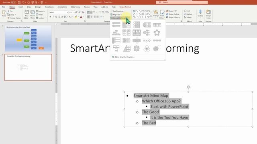Select the Pyramid List SmartArt layout
This screenshot has height=144, width=257.
[126, 48]
